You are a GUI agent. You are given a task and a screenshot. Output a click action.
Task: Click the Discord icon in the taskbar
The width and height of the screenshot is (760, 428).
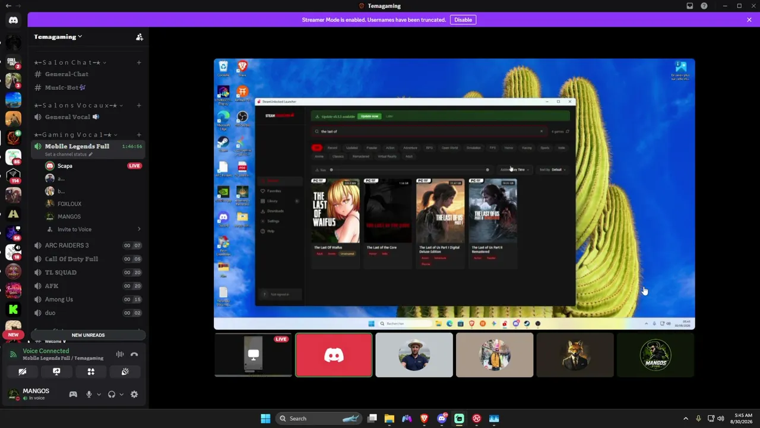click(x=442, y=418)
